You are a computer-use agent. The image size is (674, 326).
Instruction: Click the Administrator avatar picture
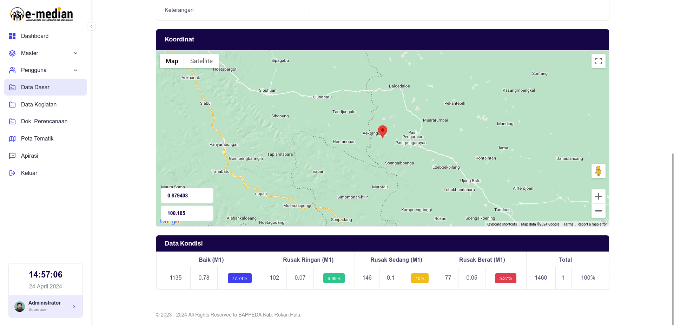pos(20,307)
